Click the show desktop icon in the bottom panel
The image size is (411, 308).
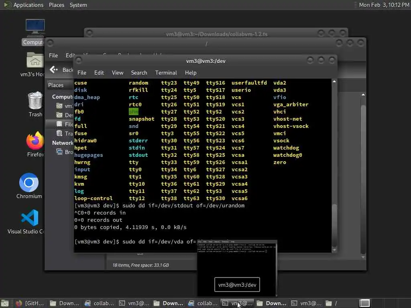coord(5,303)
